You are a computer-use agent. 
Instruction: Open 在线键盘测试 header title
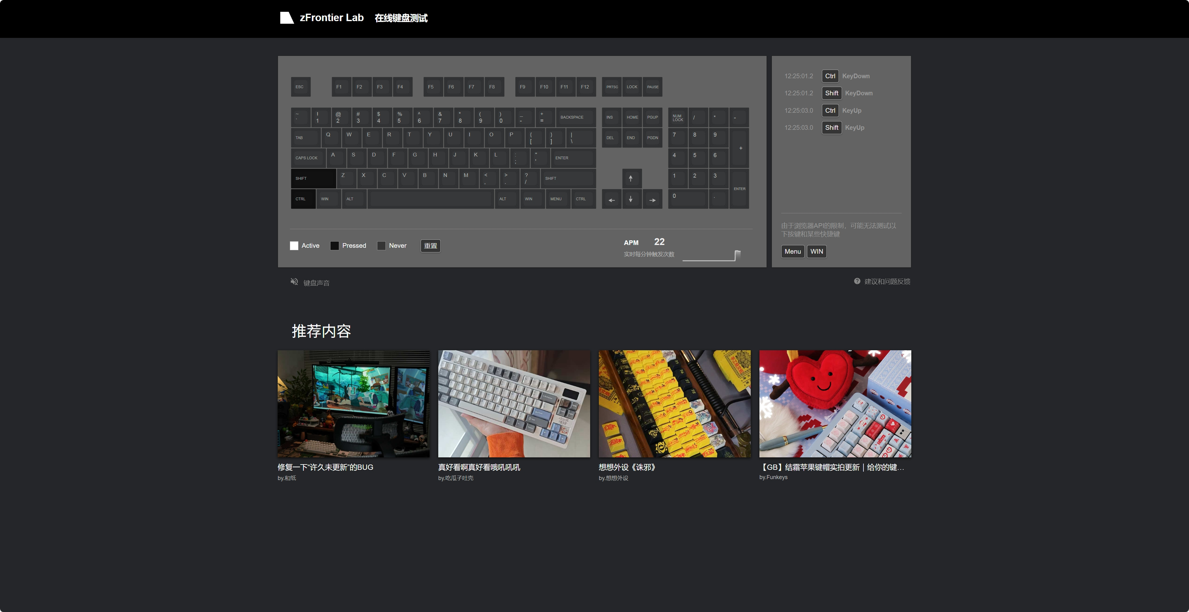[x=401, y=18]
